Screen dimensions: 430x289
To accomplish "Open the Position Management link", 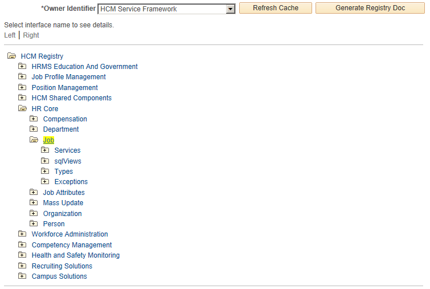I will (65, 88).
